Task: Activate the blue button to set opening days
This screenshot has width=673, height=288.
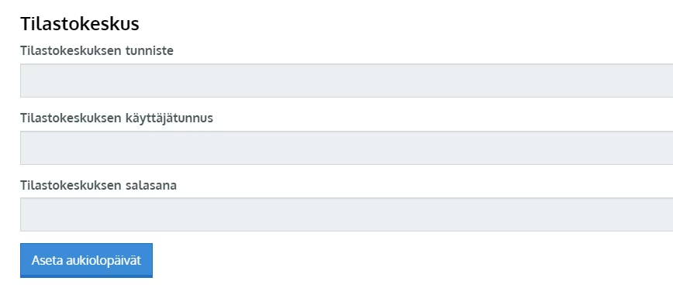Action: pos(86,260)
